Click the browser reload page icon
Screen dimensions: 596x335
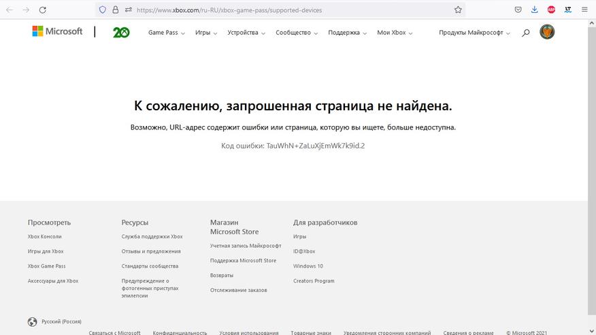(x=43, y=10)
